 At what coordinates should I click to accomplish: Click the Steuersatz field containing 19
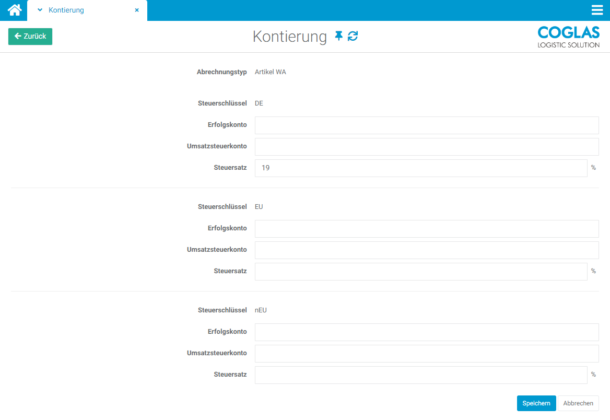pos(420,168)
